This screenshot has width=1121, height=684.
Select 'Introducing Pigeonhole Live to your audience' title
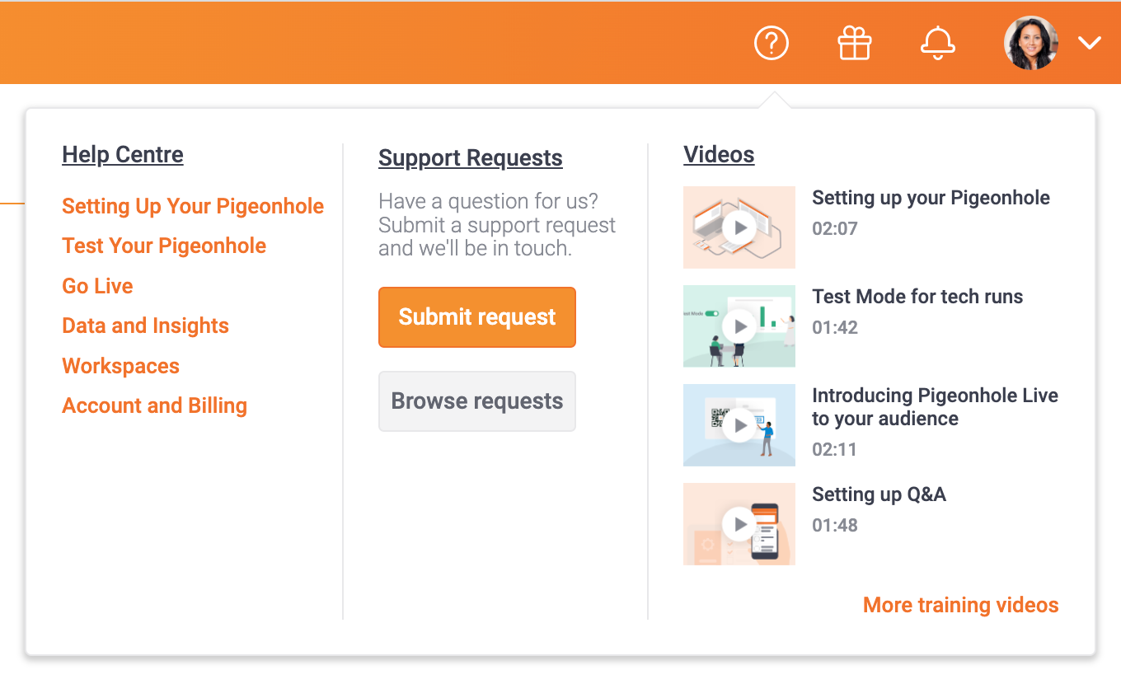935,407
